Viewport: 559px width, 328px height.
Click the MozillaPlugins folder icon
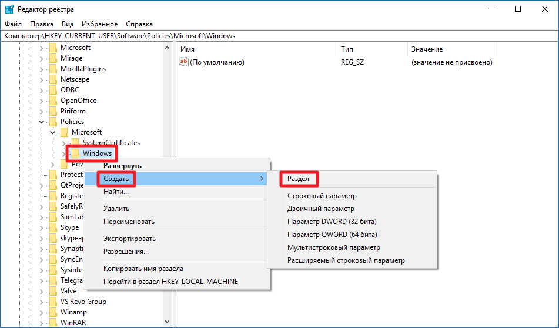click(x=53, y=69)
